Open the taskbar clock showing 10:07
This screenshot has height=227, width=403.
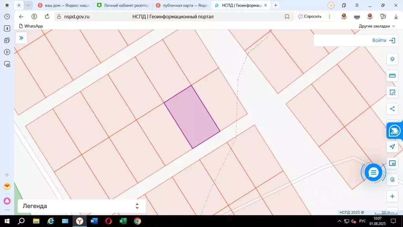point(377,221)
